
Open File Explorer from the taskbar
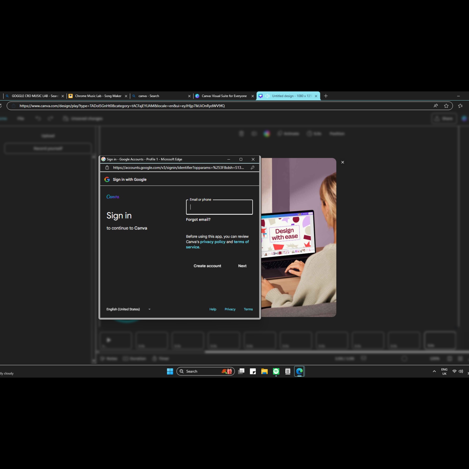264,371
